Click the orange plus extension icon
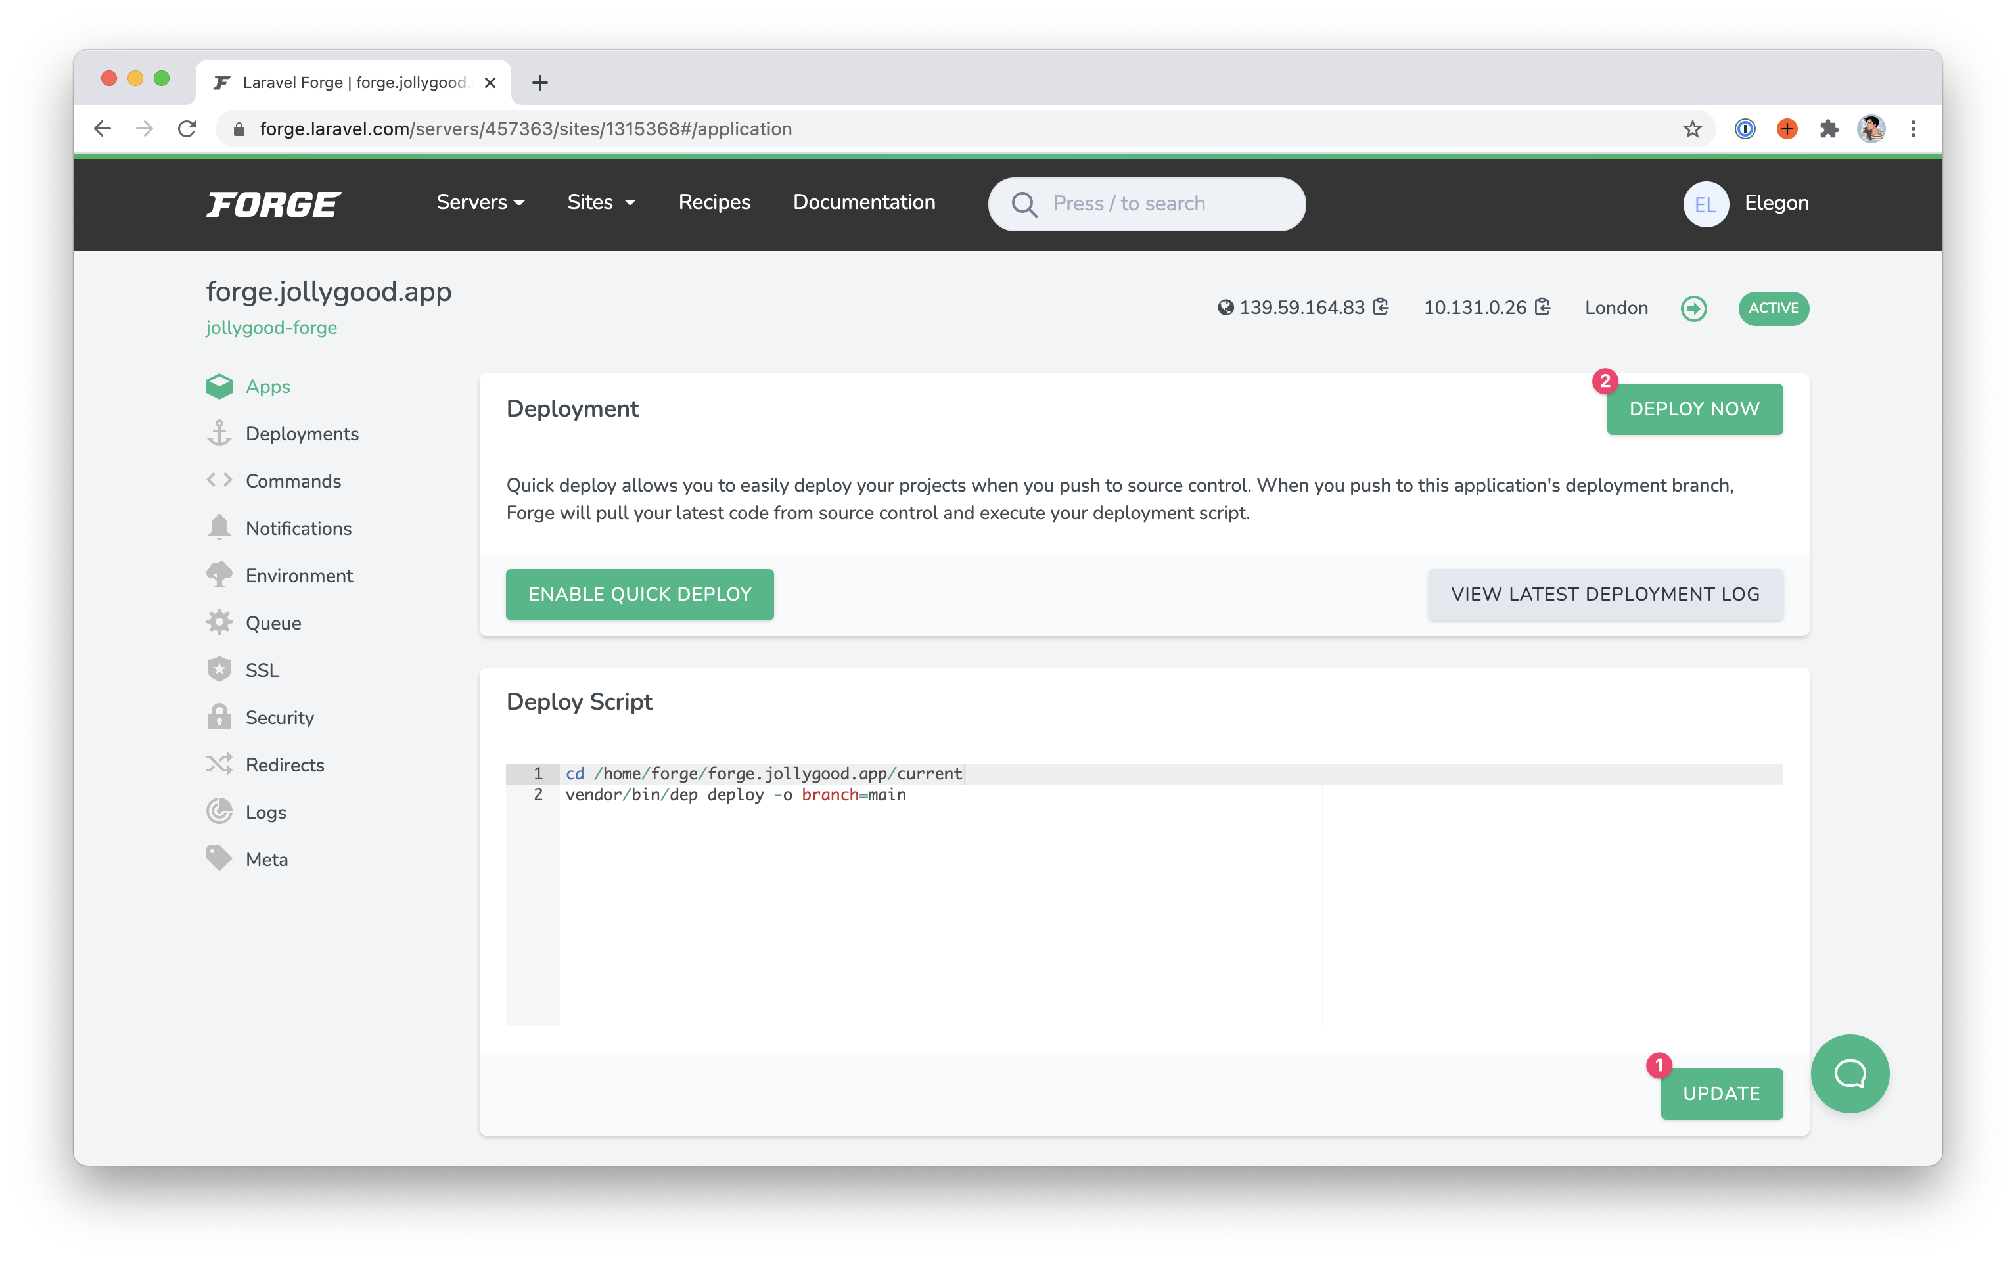This screenshot has width=2016, height=1263. pyautogui.click(x=1786, y=129)
